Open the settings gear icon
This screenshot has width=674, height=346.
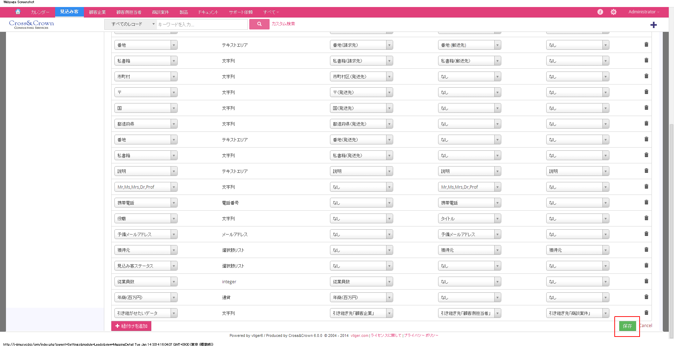click(x=613, y=12)
